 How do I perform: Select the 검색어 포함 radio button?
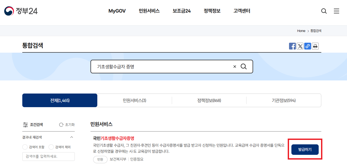(x=25, y=147)
